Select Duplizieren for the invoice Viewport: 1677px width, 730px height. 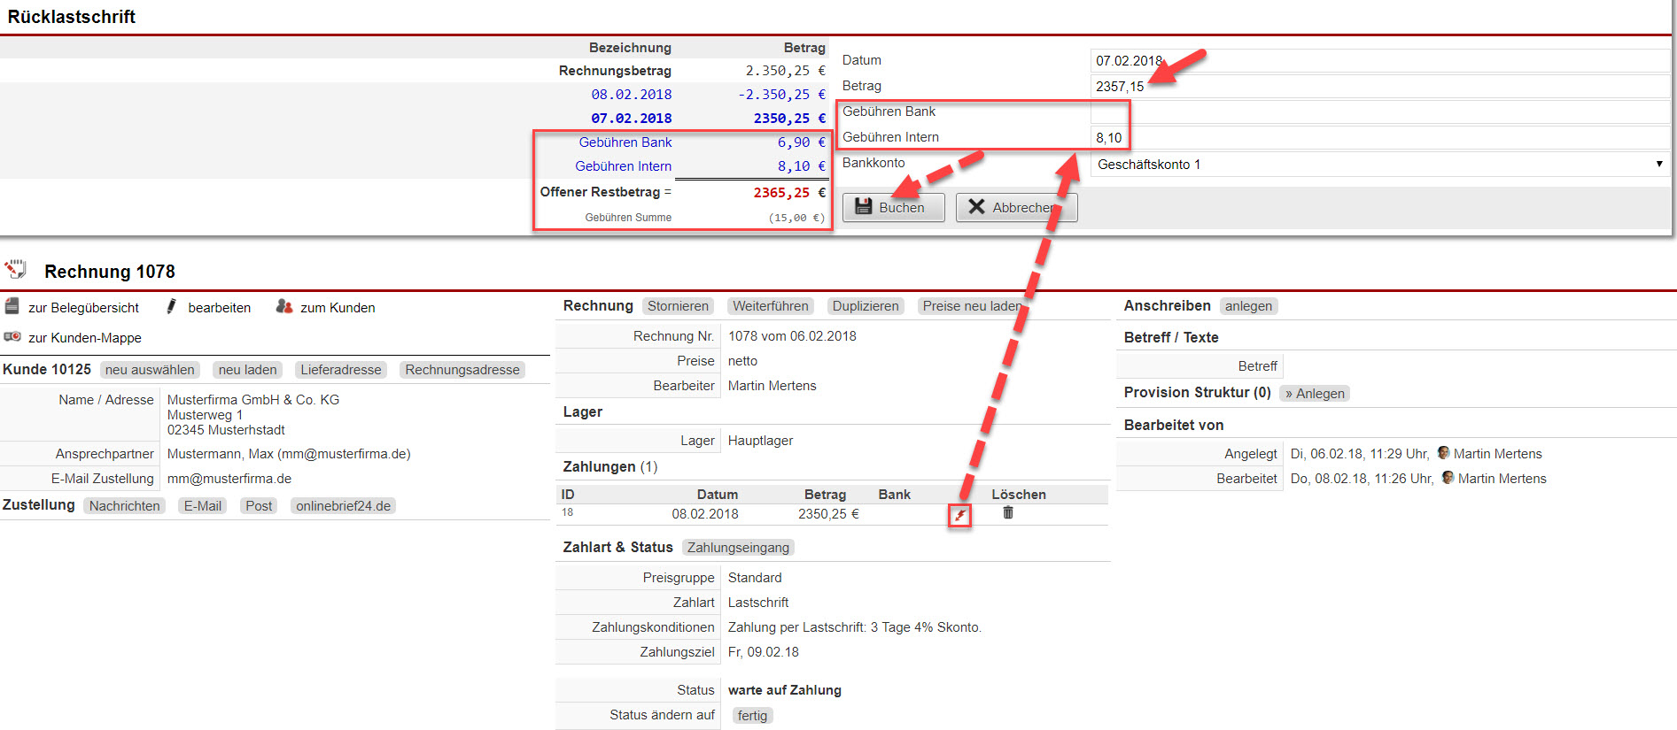point(865,306)
